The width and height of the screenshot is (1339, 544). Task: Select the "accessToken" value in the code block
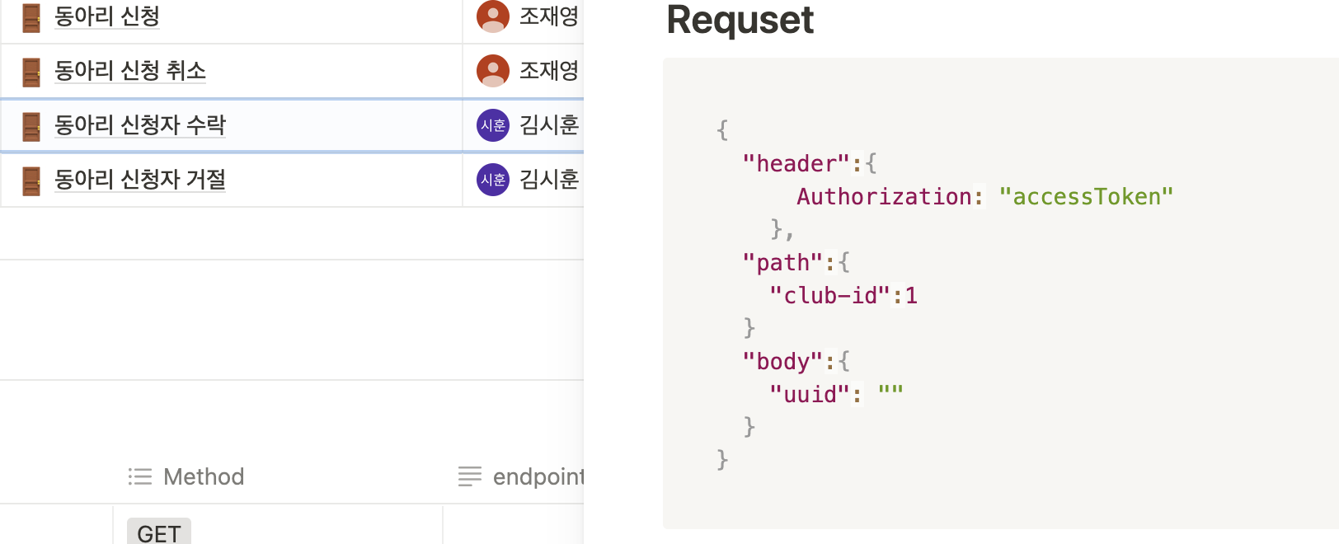pos(1087,196)
